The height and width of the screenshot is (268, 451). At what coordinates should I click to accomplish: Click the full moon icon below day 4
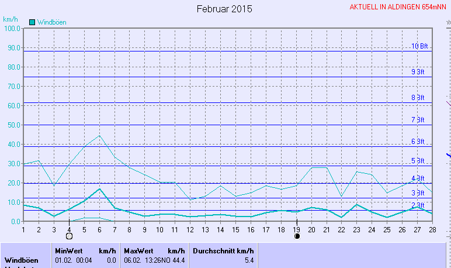[x=69, y=236]
